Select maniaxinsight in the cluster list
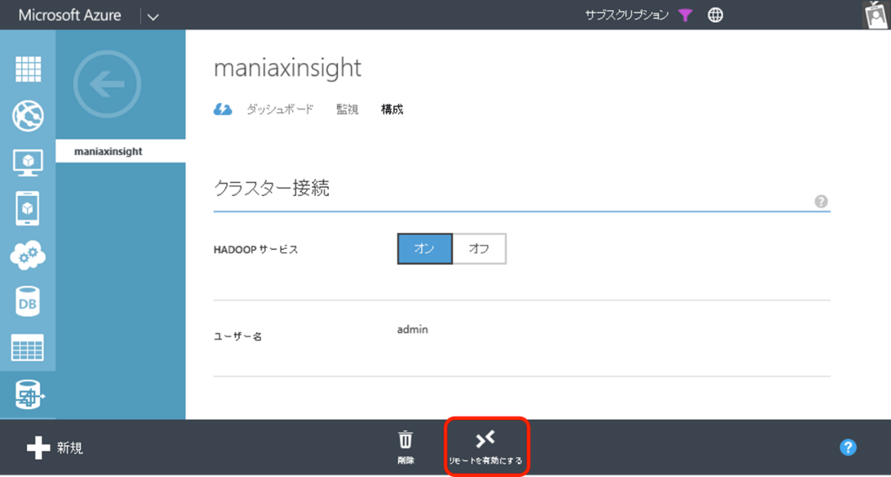 (121, 151)
